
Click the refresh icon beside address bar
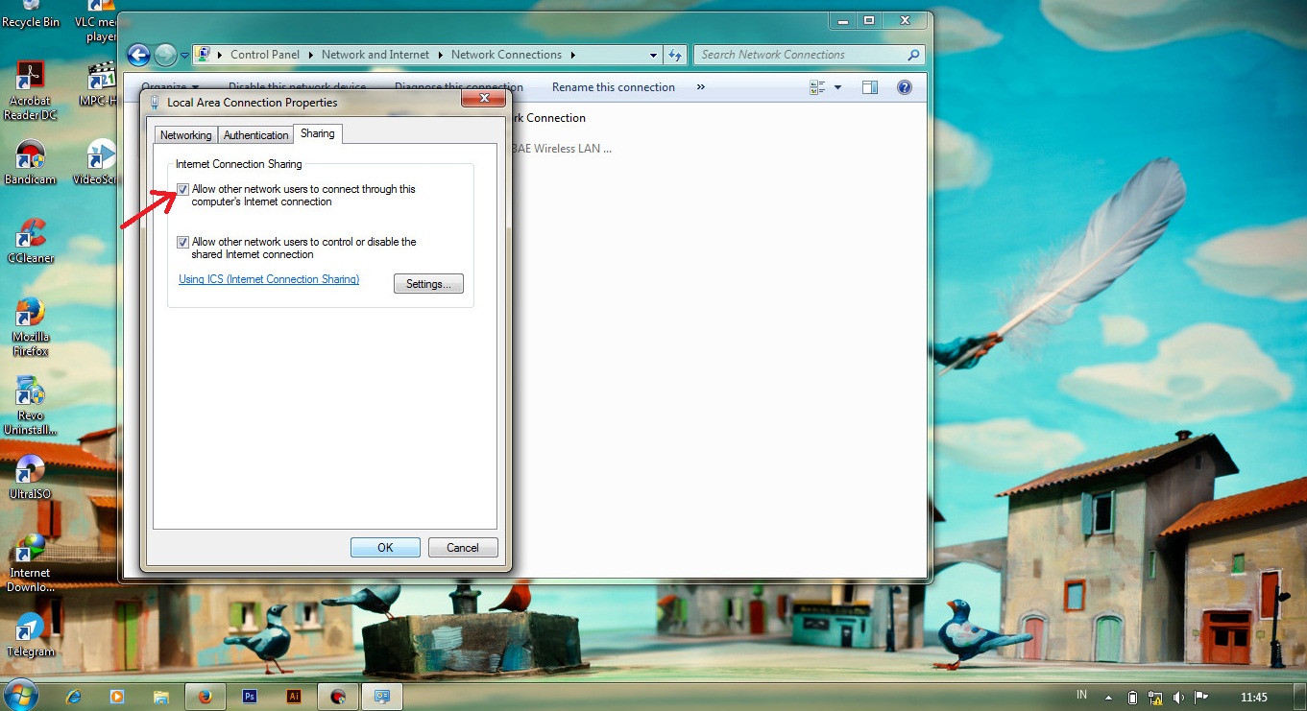tap(675, 55)
